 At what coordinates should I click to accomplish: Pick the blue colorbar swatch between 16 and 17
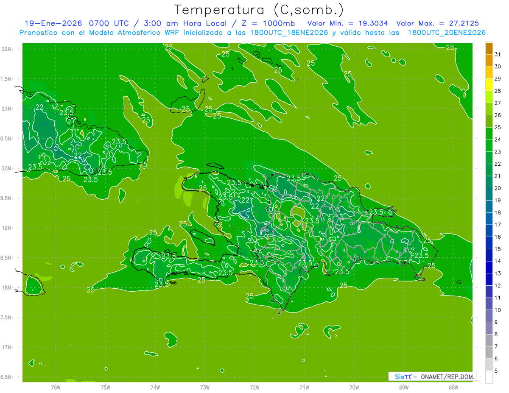[489, 231]
